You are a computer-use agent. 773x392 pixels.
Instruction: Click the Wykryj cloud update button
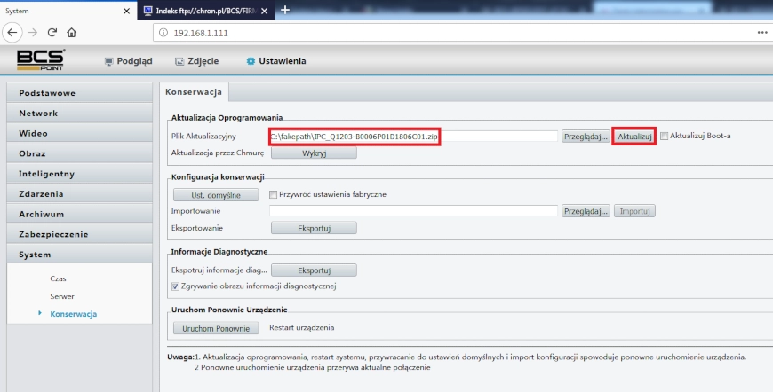(x=314, y=153)
